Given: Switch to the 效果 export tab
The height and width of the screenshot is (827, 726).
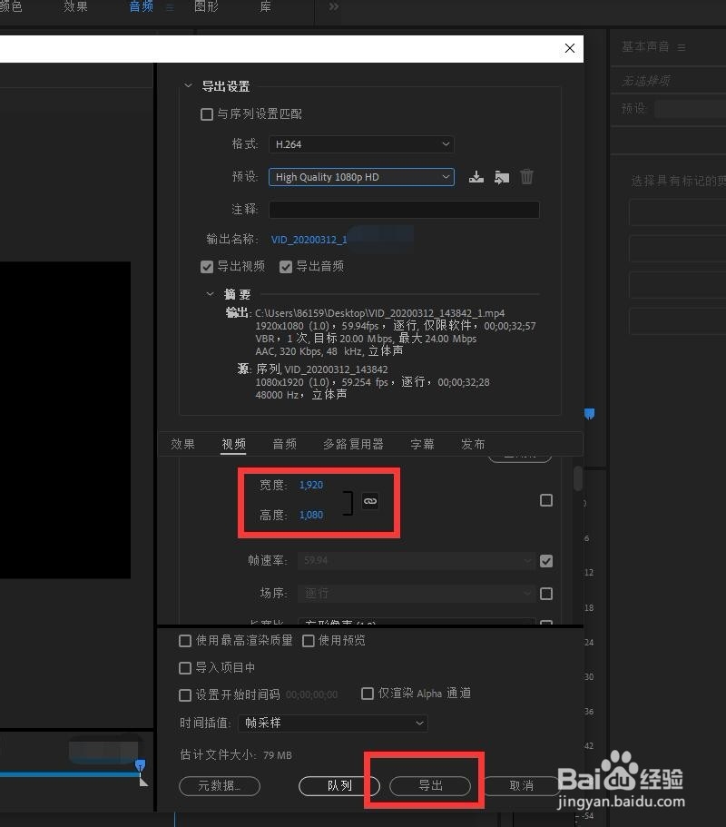Looking at the screenshot, I should 183,444.
